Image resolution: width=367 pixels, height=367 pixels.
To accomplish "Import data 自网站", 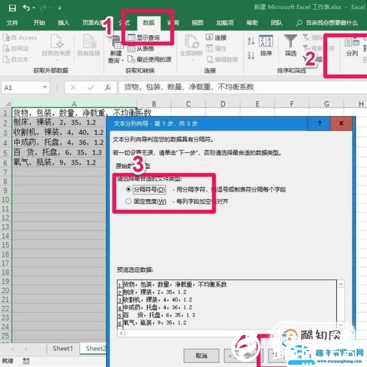I will coord(16,48).
